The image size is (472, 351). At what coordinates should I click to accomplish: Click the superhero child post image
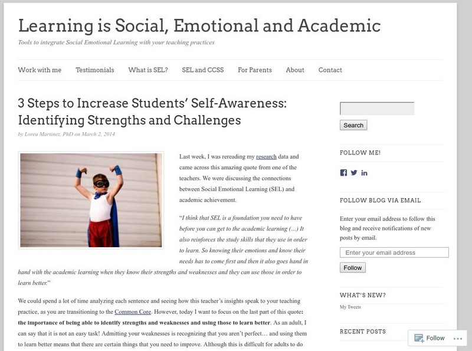click(91, 200)
